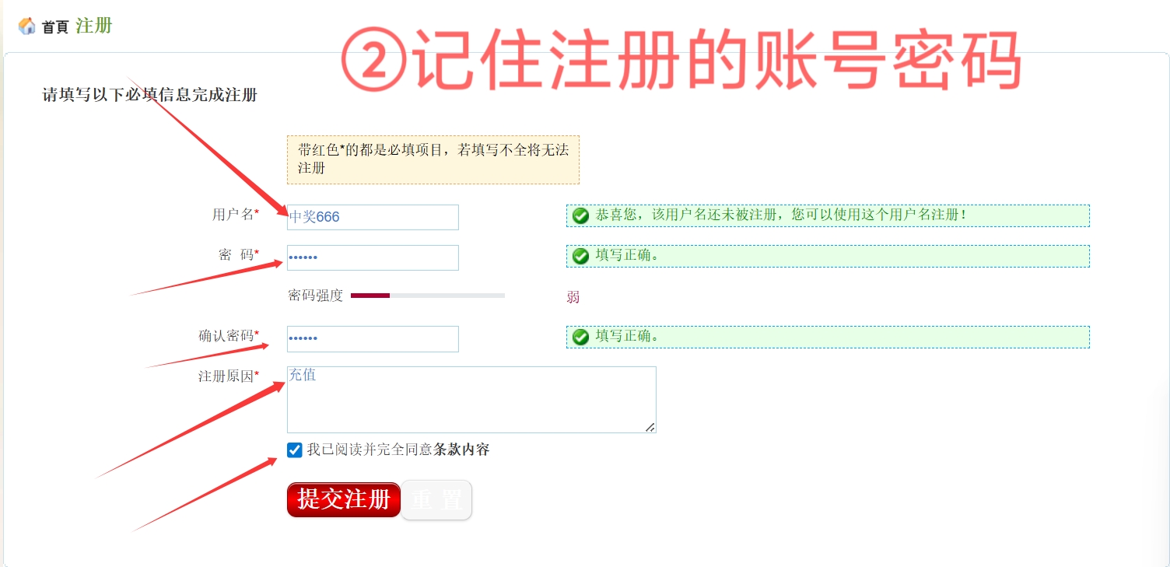Click green checkmark icon in username availability message
The width and height of the screenshot is (1170, 567).
580,215
